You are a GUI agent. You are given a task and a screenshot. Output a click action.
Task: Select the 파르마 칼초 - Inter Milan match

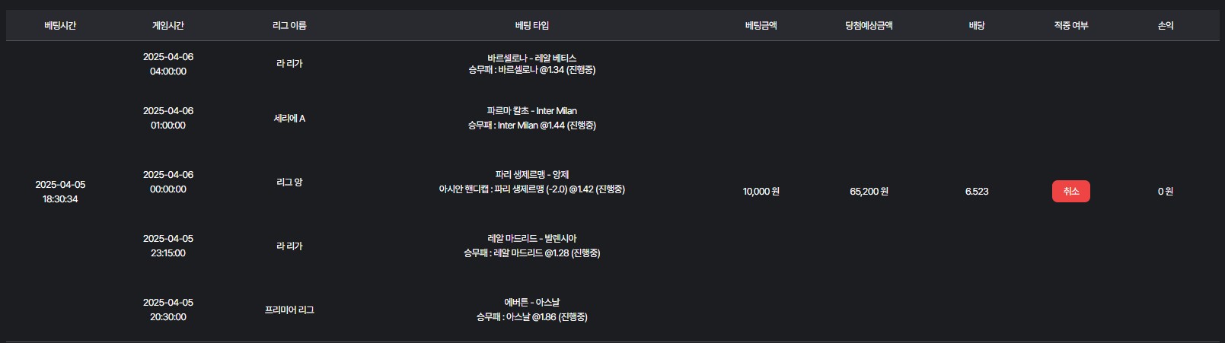(531, 111)
